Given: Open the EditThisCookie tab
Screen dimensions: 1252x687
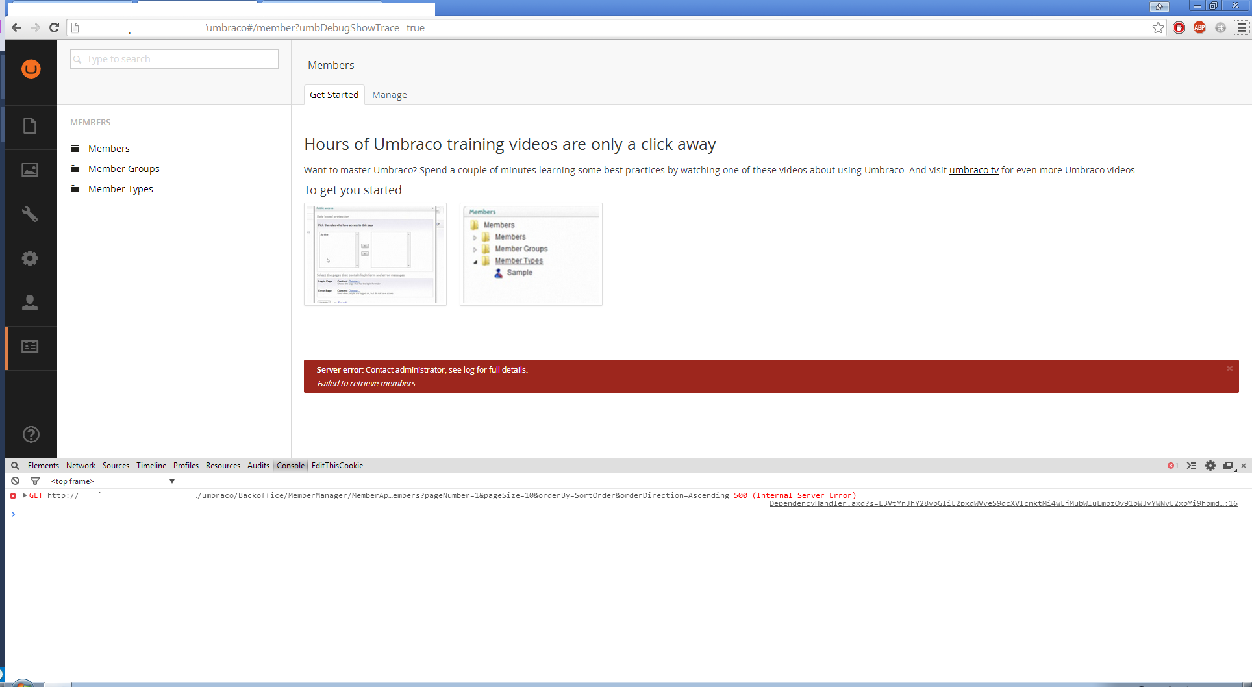Looking at the screenshot, I should [x=337, y=466].
